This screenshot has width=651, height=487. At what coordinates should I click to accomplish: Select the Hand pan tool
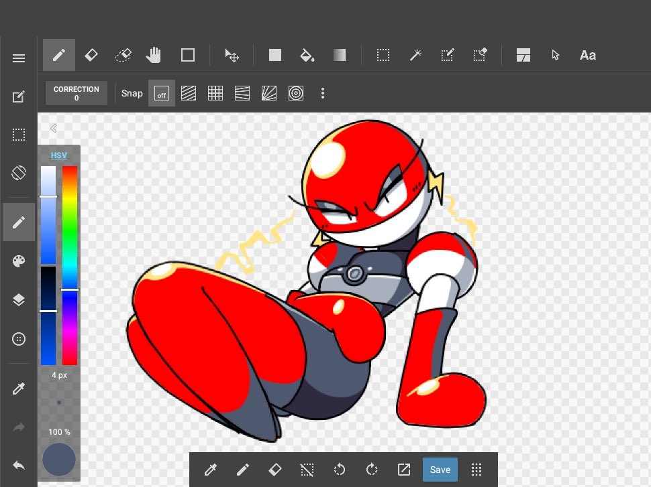click(x=154, y=55)
